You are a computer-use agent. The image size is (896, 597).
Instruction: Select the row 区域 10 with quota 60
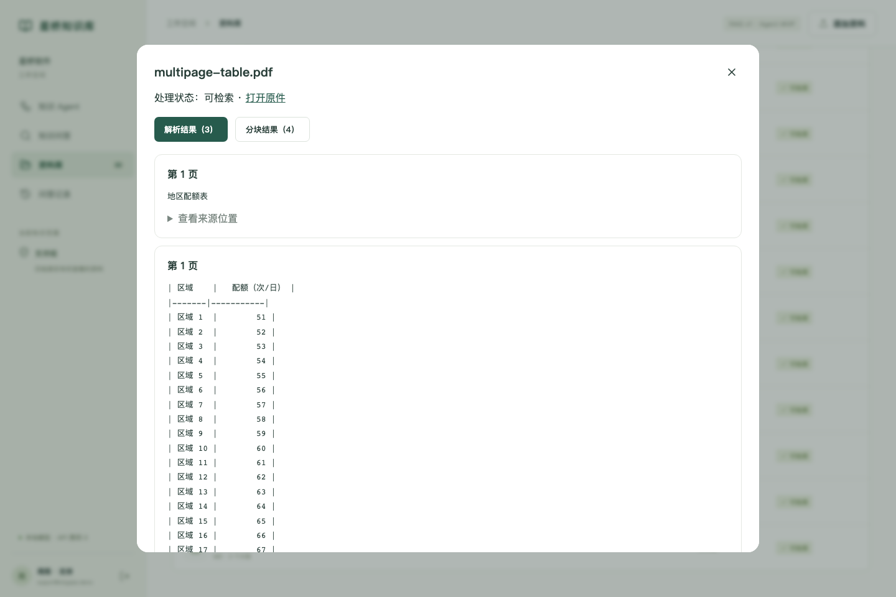coord(222,448)
